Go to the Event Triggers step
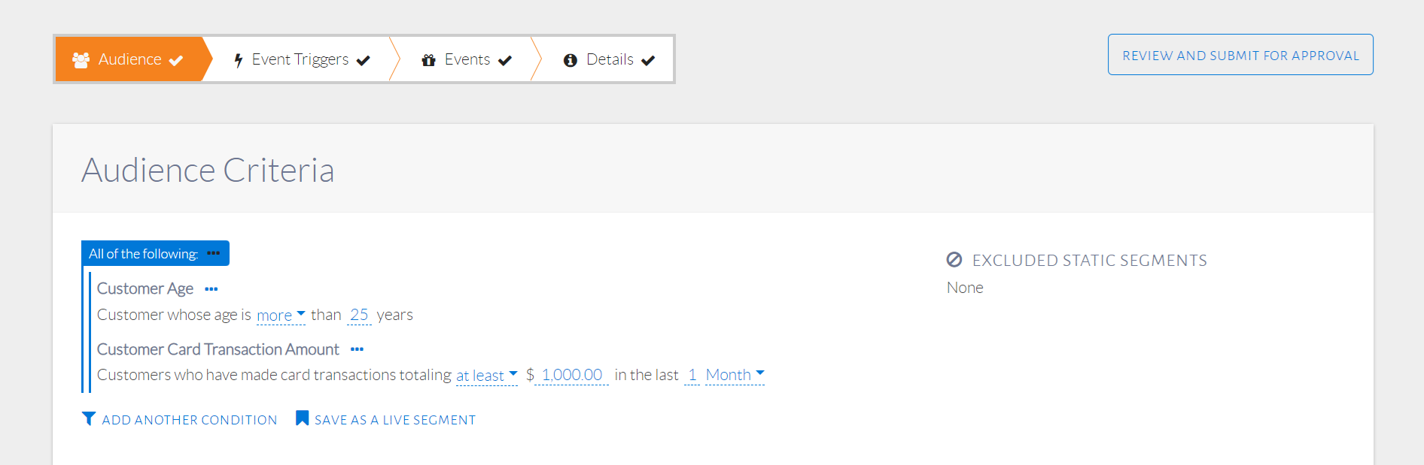 (x=300, y=59)
